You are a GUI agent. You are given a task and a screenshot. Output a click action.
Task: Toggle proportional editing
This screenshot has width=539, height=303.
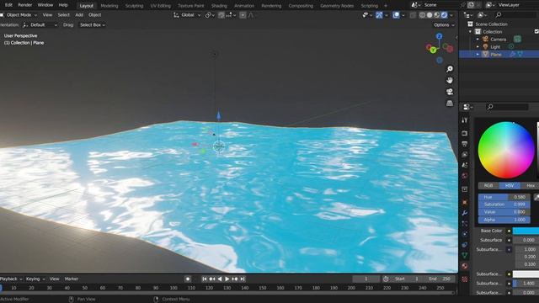click(243, 15)
